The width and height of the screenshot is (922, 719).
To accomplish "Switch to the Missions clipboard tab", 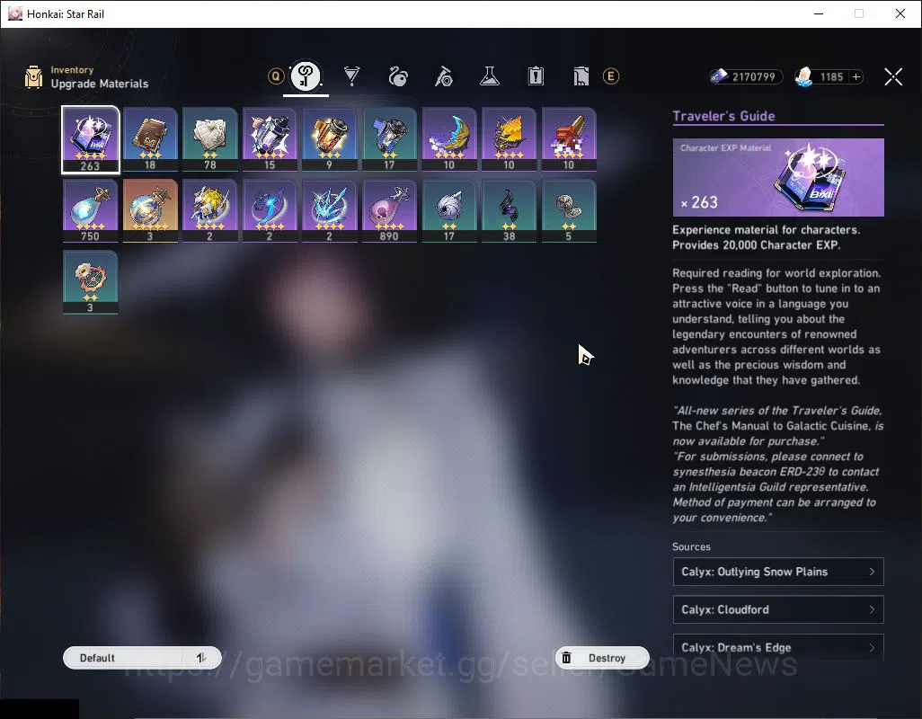I will pyautogui.click(x=535, y=76).
